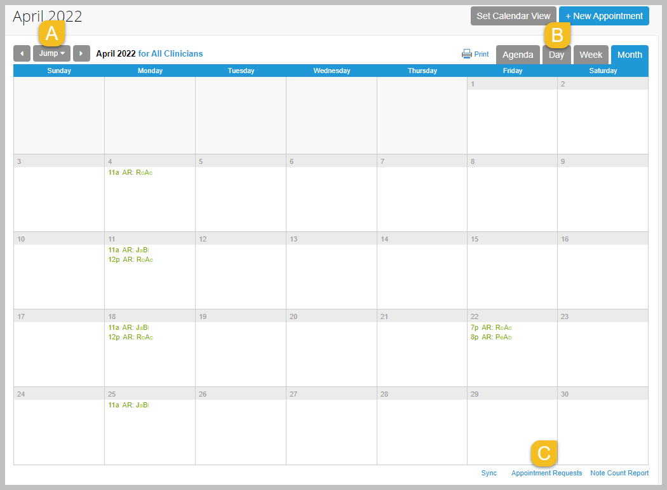Select day number 26
The width and height of the screenshot is (667, 490).
(203, 394)
